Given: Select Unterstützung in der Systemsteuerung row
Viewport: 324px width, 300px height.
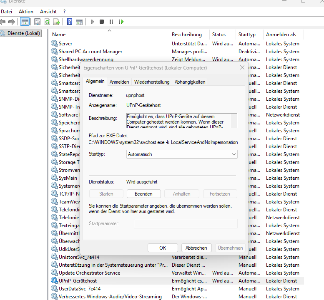Looking at the screenshot, I should [177, 265].
